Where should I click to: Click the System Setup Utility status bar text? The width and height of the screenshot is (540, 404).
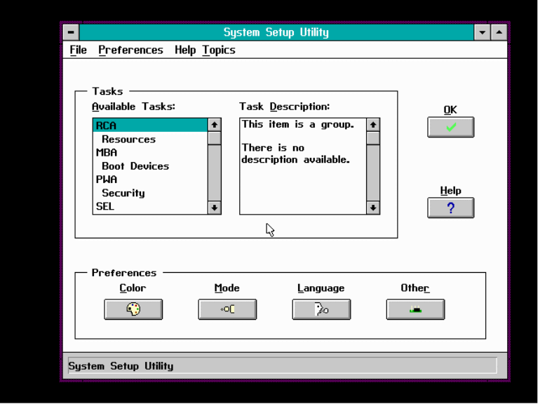[x=121, y=365]
